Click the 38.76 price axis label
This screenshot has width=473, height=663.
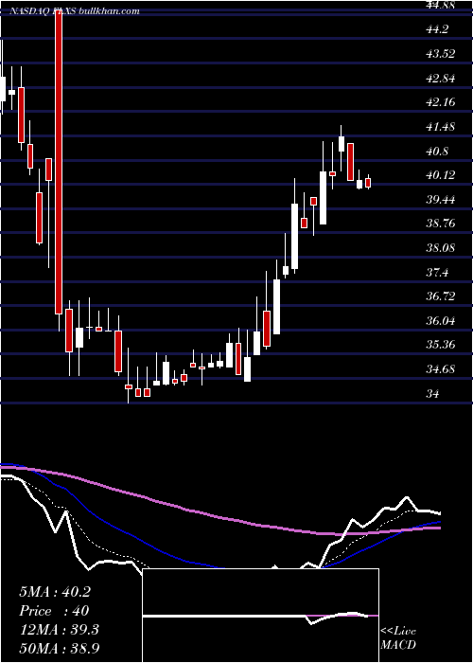tap(443, 223)
